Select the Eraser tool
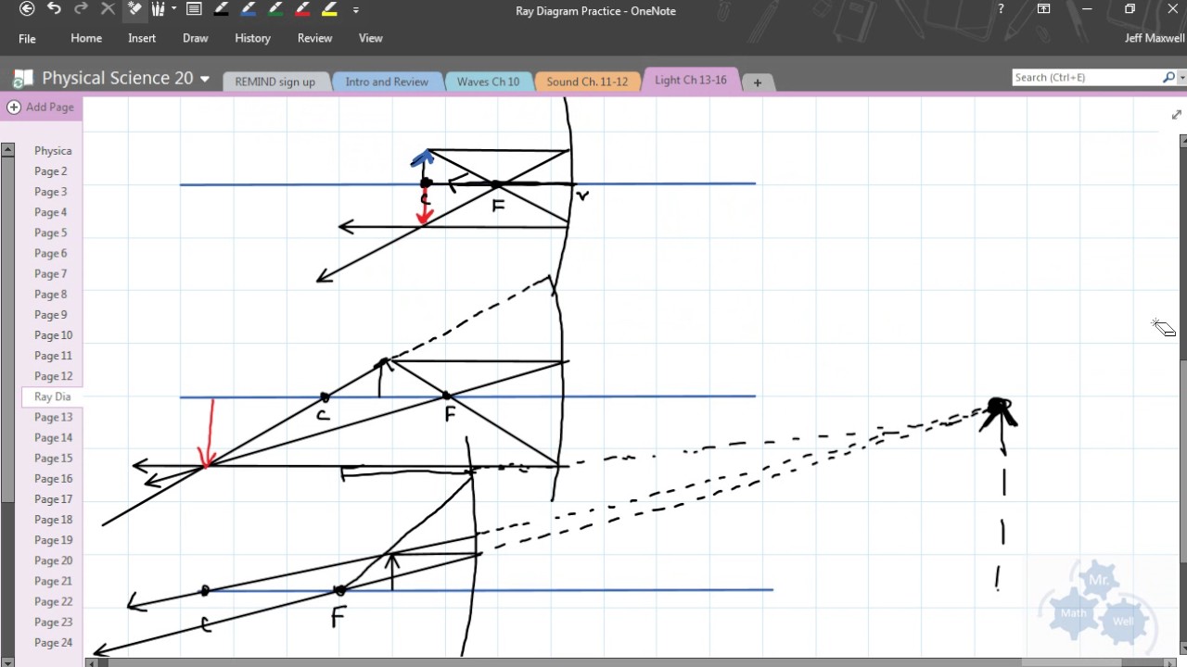1187x667 pixels. tap(134, 9)
